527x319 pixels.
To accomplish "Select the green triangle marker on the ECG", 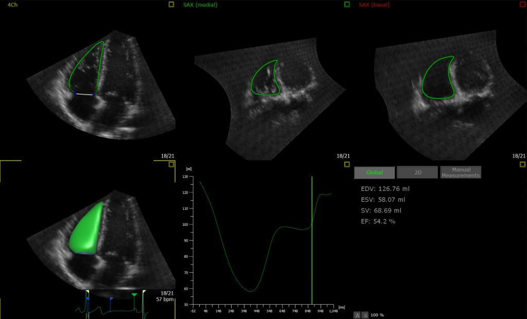I will coord(134,295).
